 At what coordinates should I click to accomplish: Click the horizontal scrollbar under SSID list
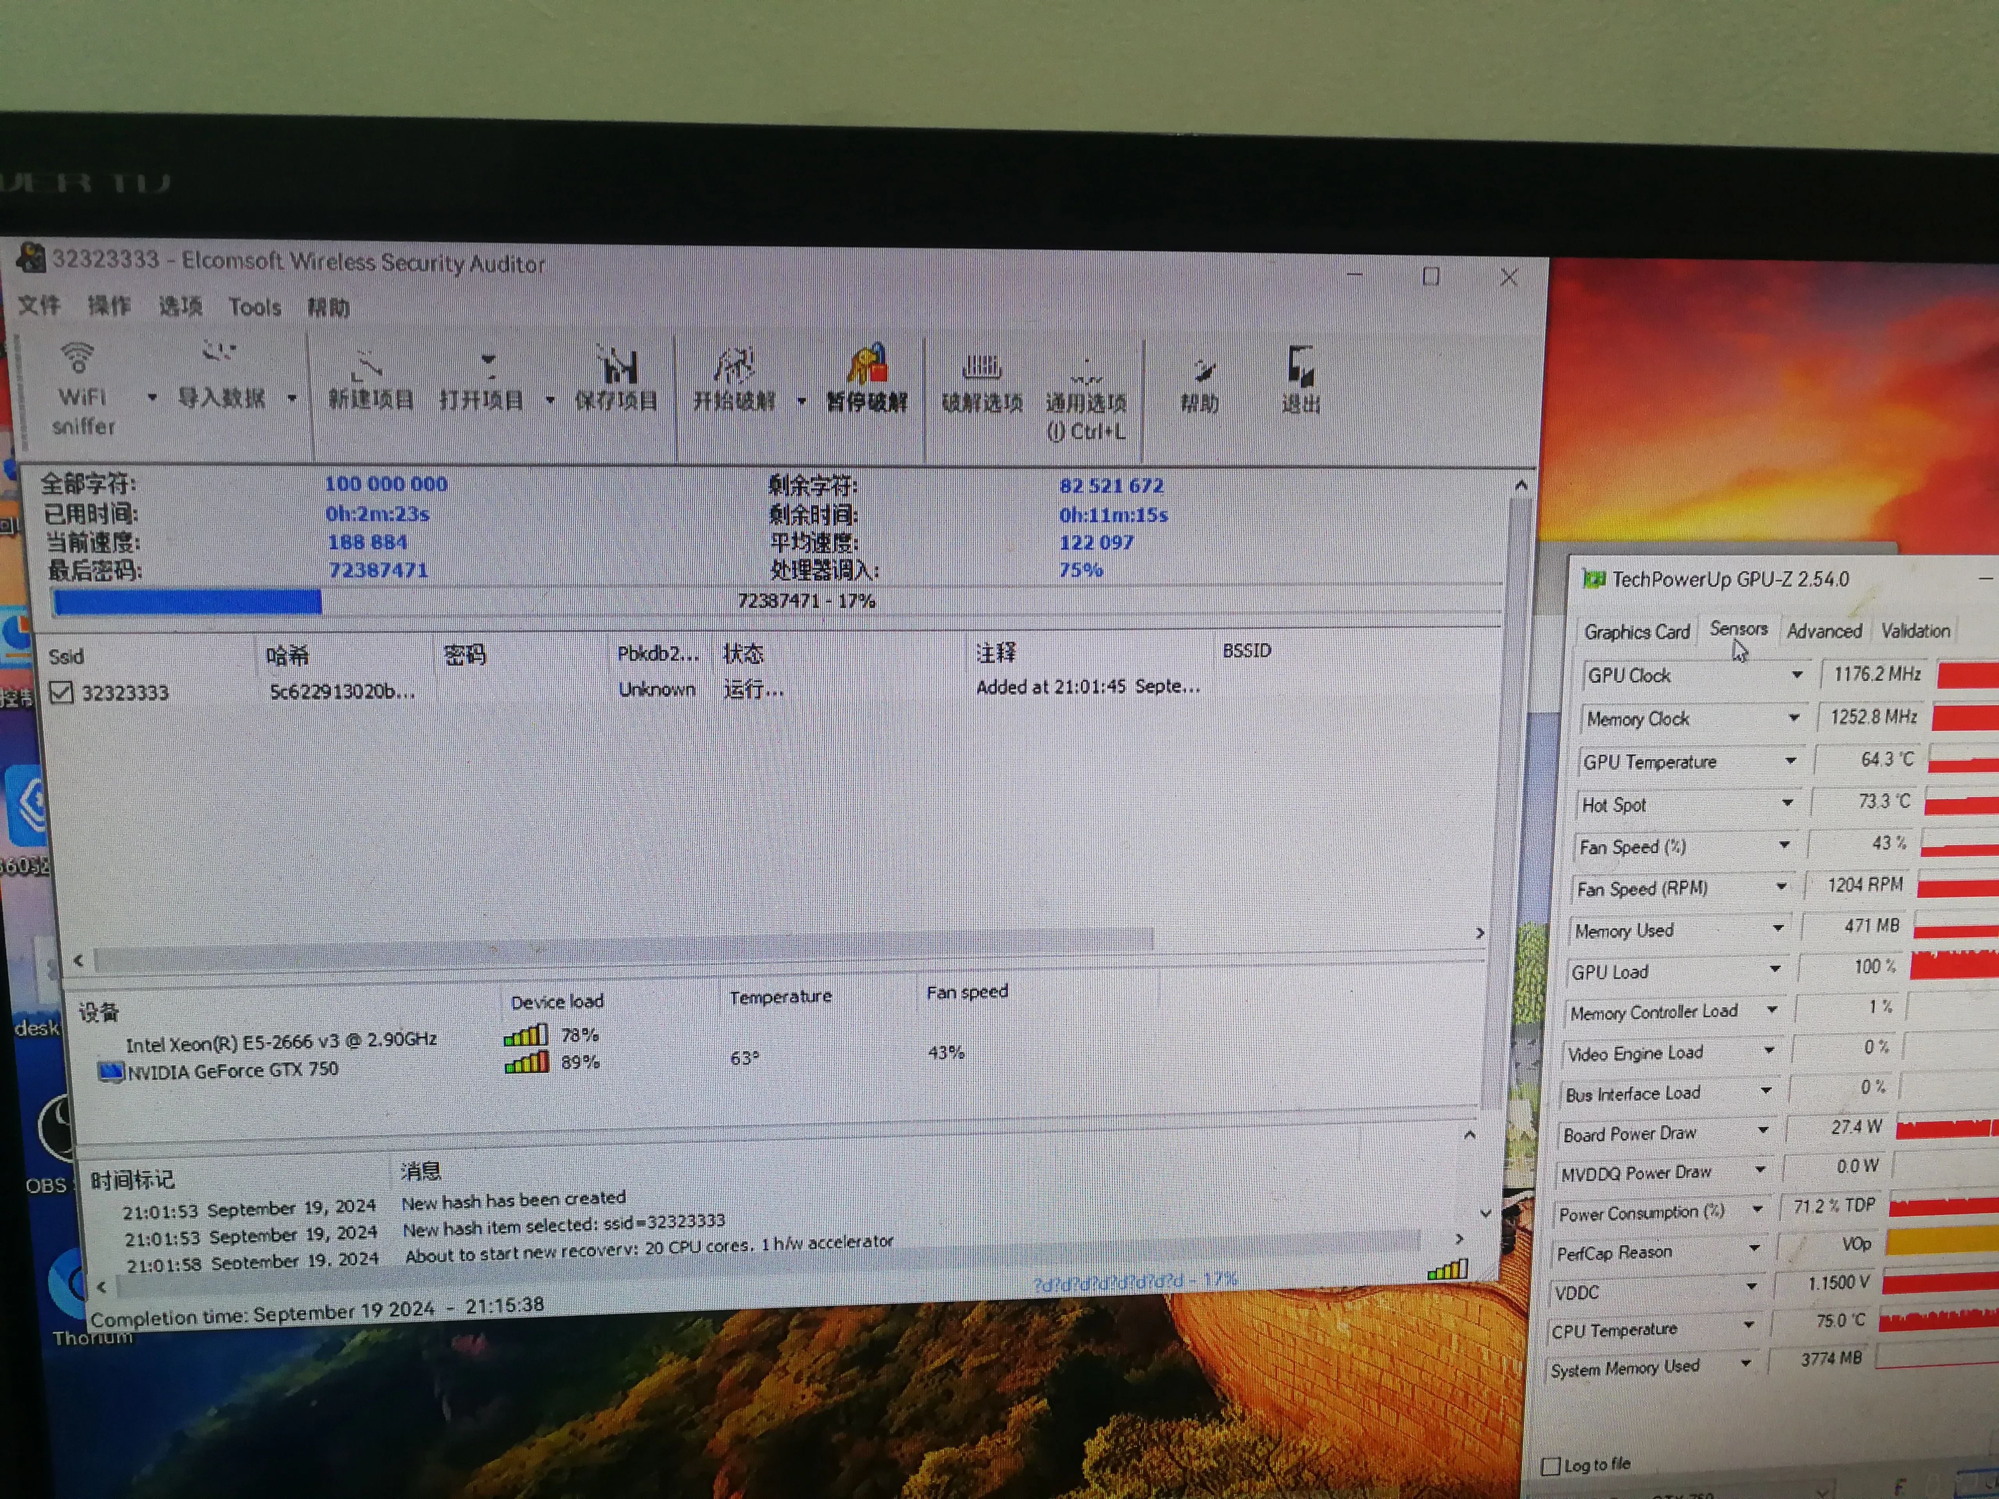pyautogui.click(x=624, y=949)
